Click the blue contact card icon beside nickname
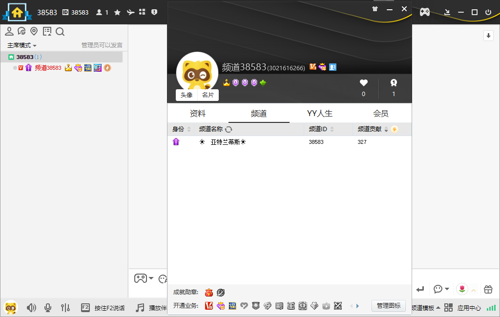The image size is (500, 317). (333, 67)
